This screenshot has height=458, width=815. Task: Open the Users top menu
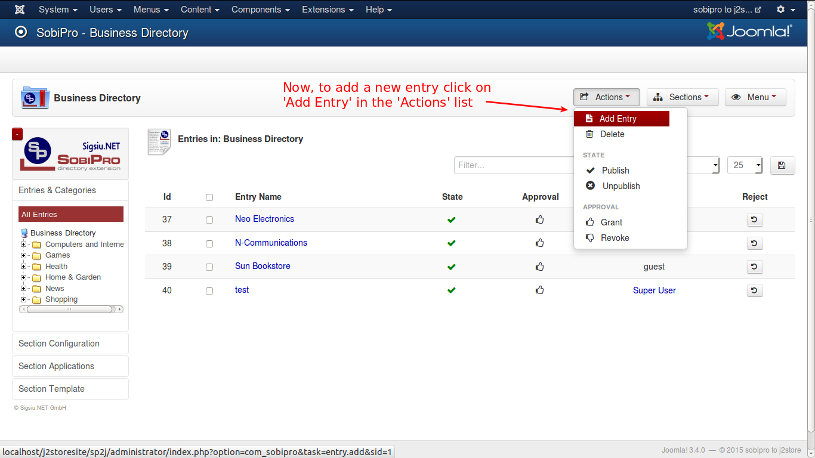pos(106,10)
